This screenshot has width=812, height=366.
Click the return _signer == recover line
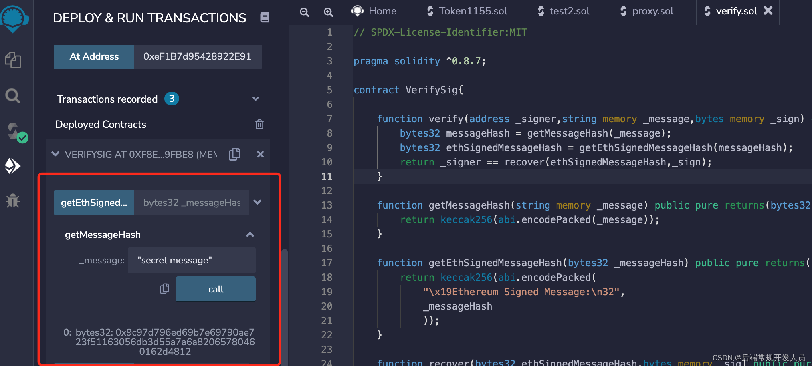click(x=556, y=162)
